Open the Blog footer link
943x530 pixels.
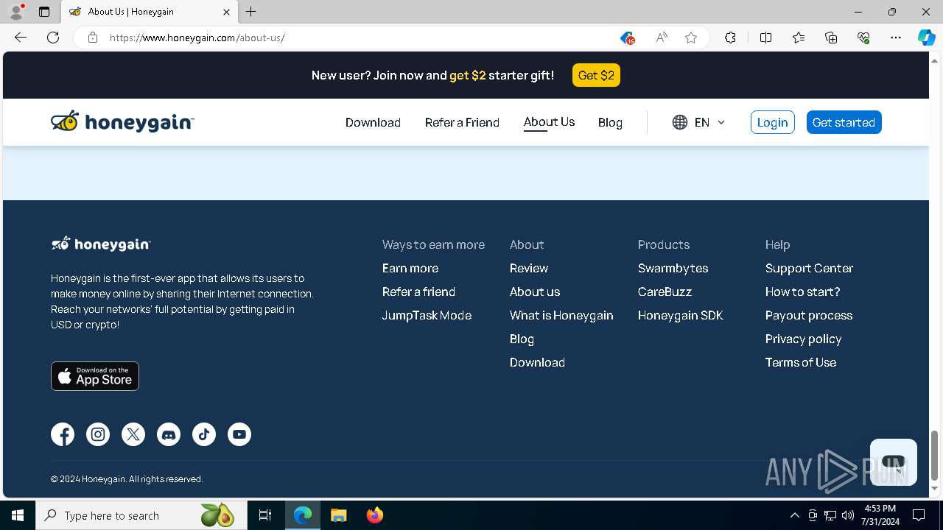tap(522, 339)
